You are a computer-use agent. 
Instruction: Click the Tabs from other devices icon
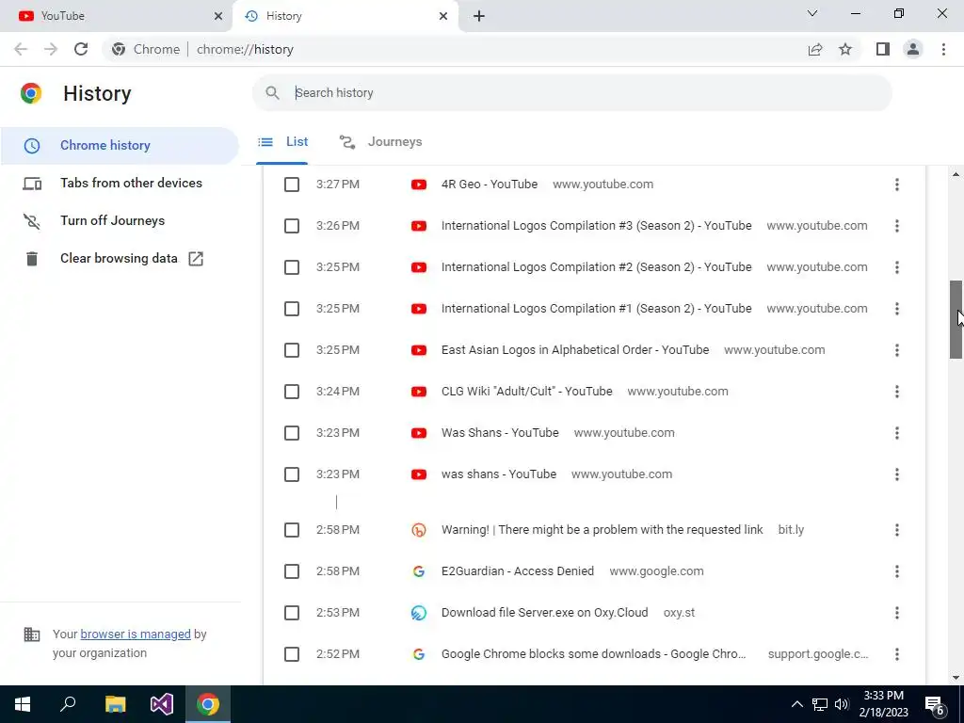click(x=32, y=184)
